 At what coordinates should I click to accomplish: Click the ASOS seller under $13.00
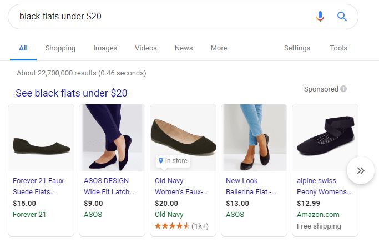point(235,215)
